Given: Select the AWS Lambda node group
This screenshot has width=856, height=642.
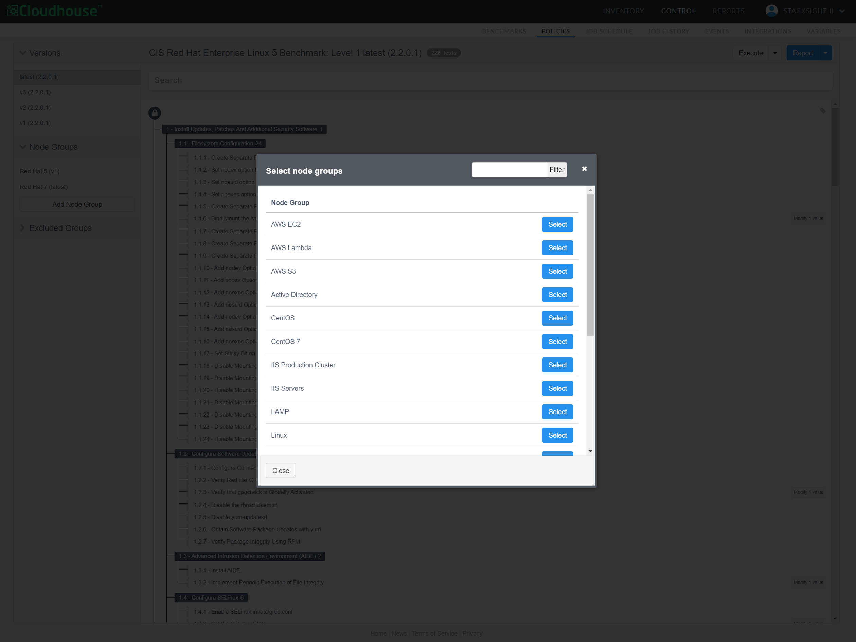Looking at the screenshot, I should pos(557,248).
